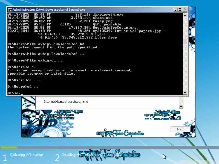Click the 'cd b2' command line

tap(46, 44)
